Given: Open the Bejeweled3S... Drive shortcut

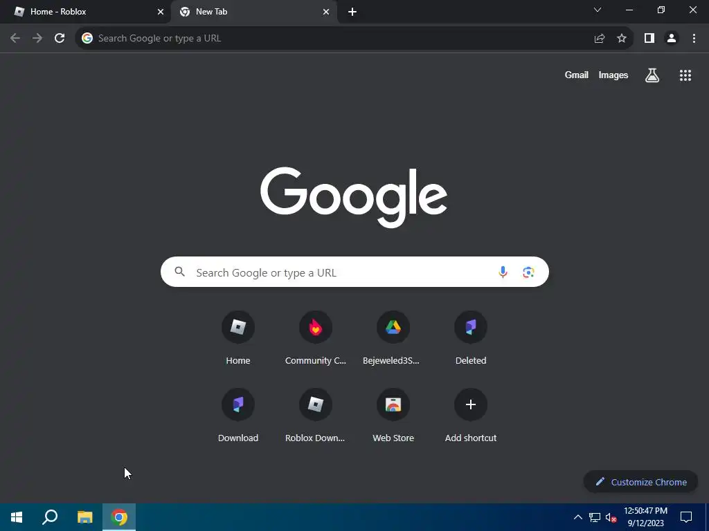Looking at the screenshot, I should 393,337.
